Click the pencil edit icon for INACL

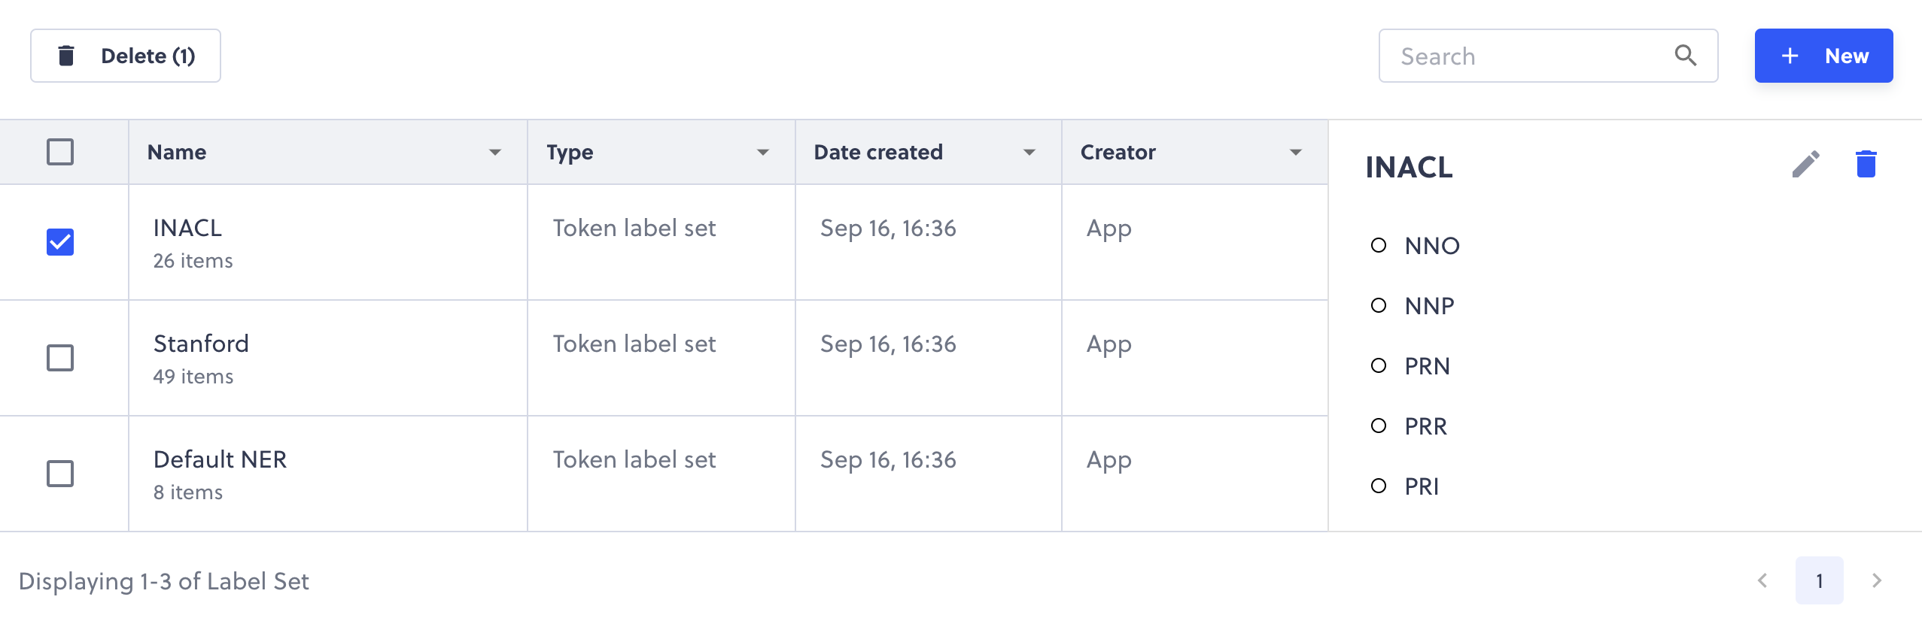tap(1805, 164)
